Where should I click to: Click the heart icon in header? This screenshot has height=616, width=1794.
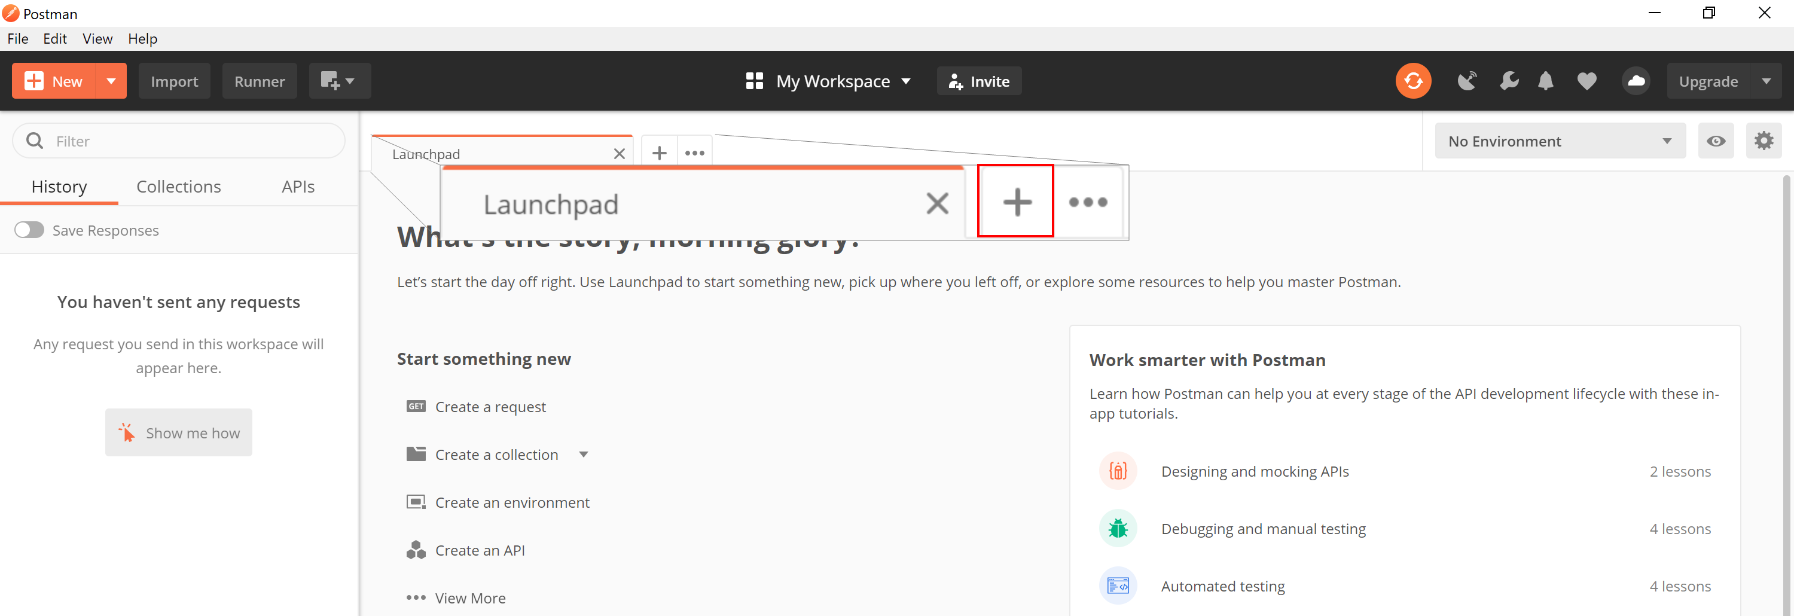[1586, 81]
